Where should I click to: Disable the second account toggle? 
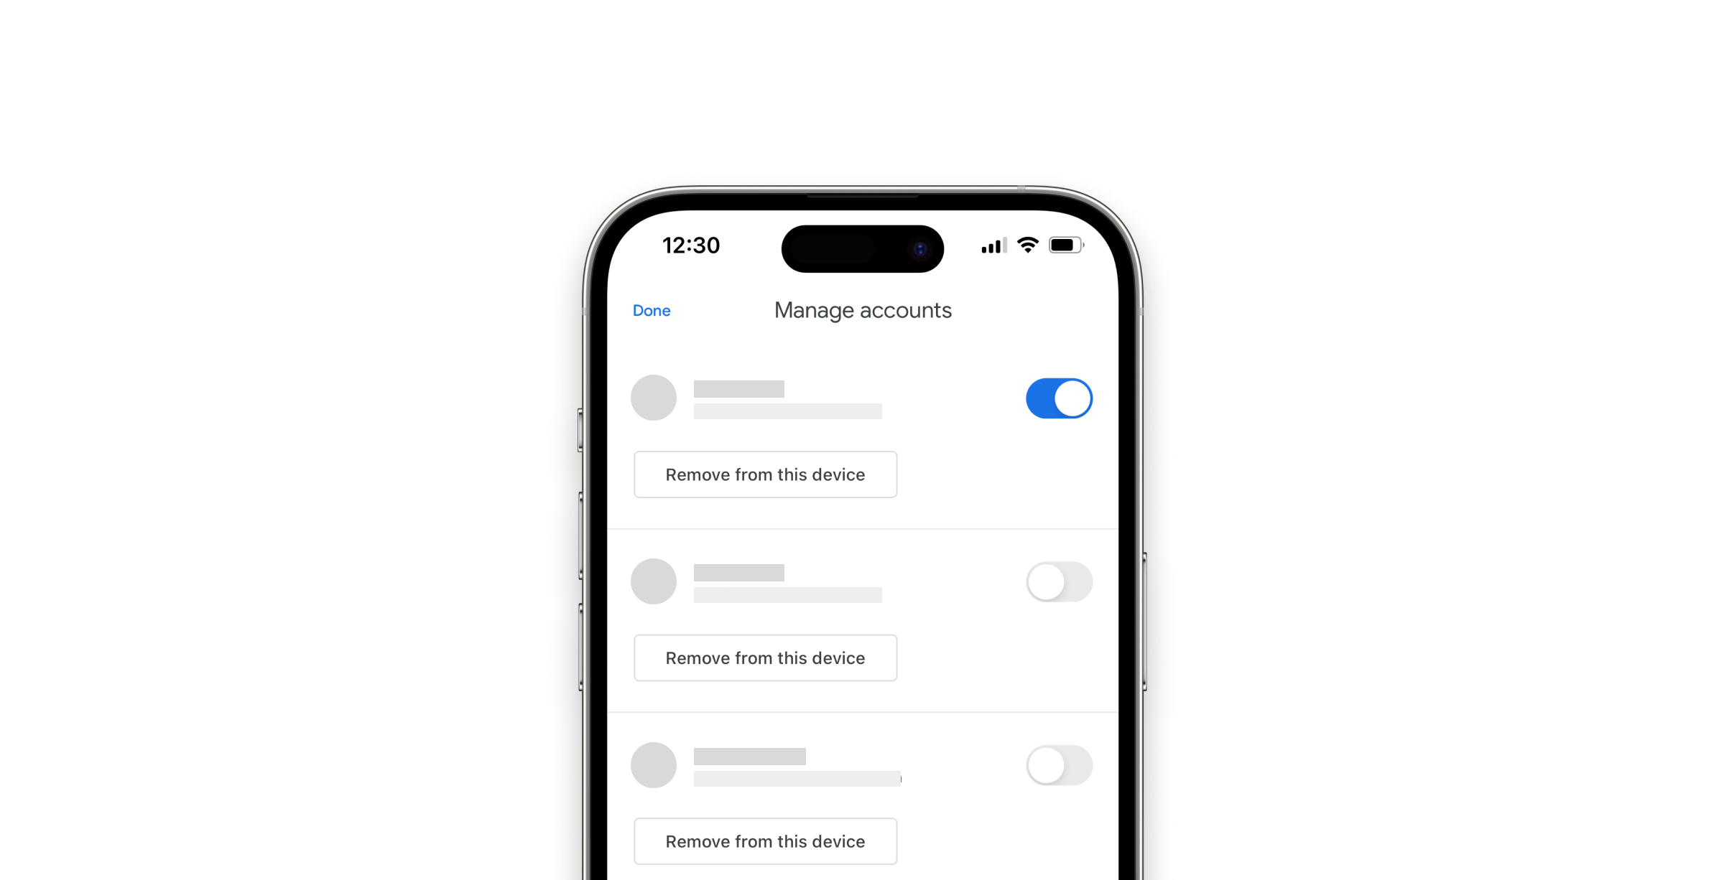coord(1056,581)
